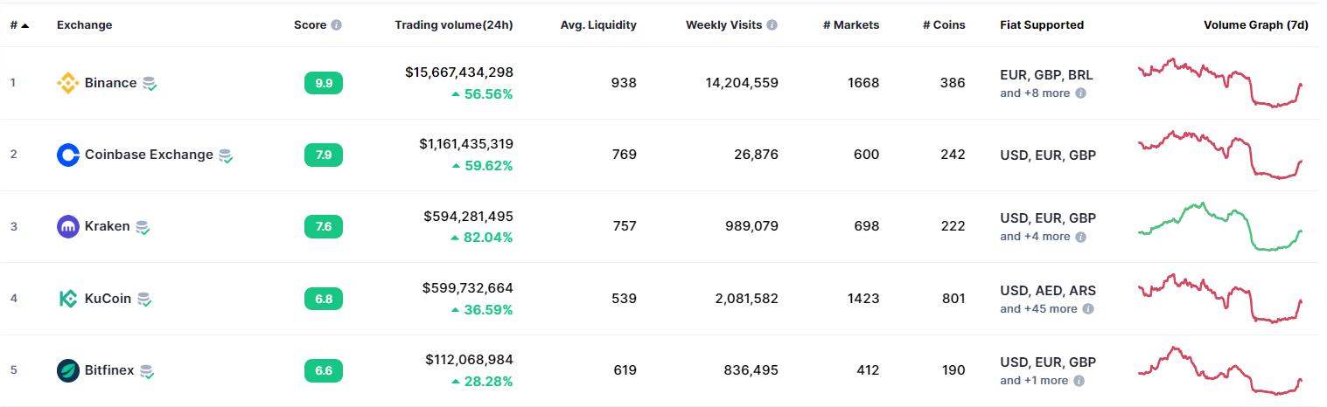This screenshot has height=407, width=1327.
Task: Open the Coinbase Exchange page link
Action: click(x=149, y=155)
